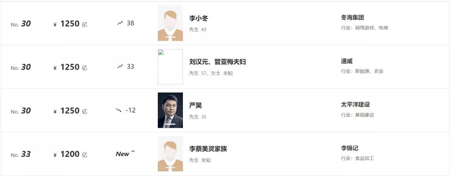Image resolution: width=451 pixels, height=176 pixels.
Task: Click the falling trend arrow beside -12
Action: tap(119, 111)
